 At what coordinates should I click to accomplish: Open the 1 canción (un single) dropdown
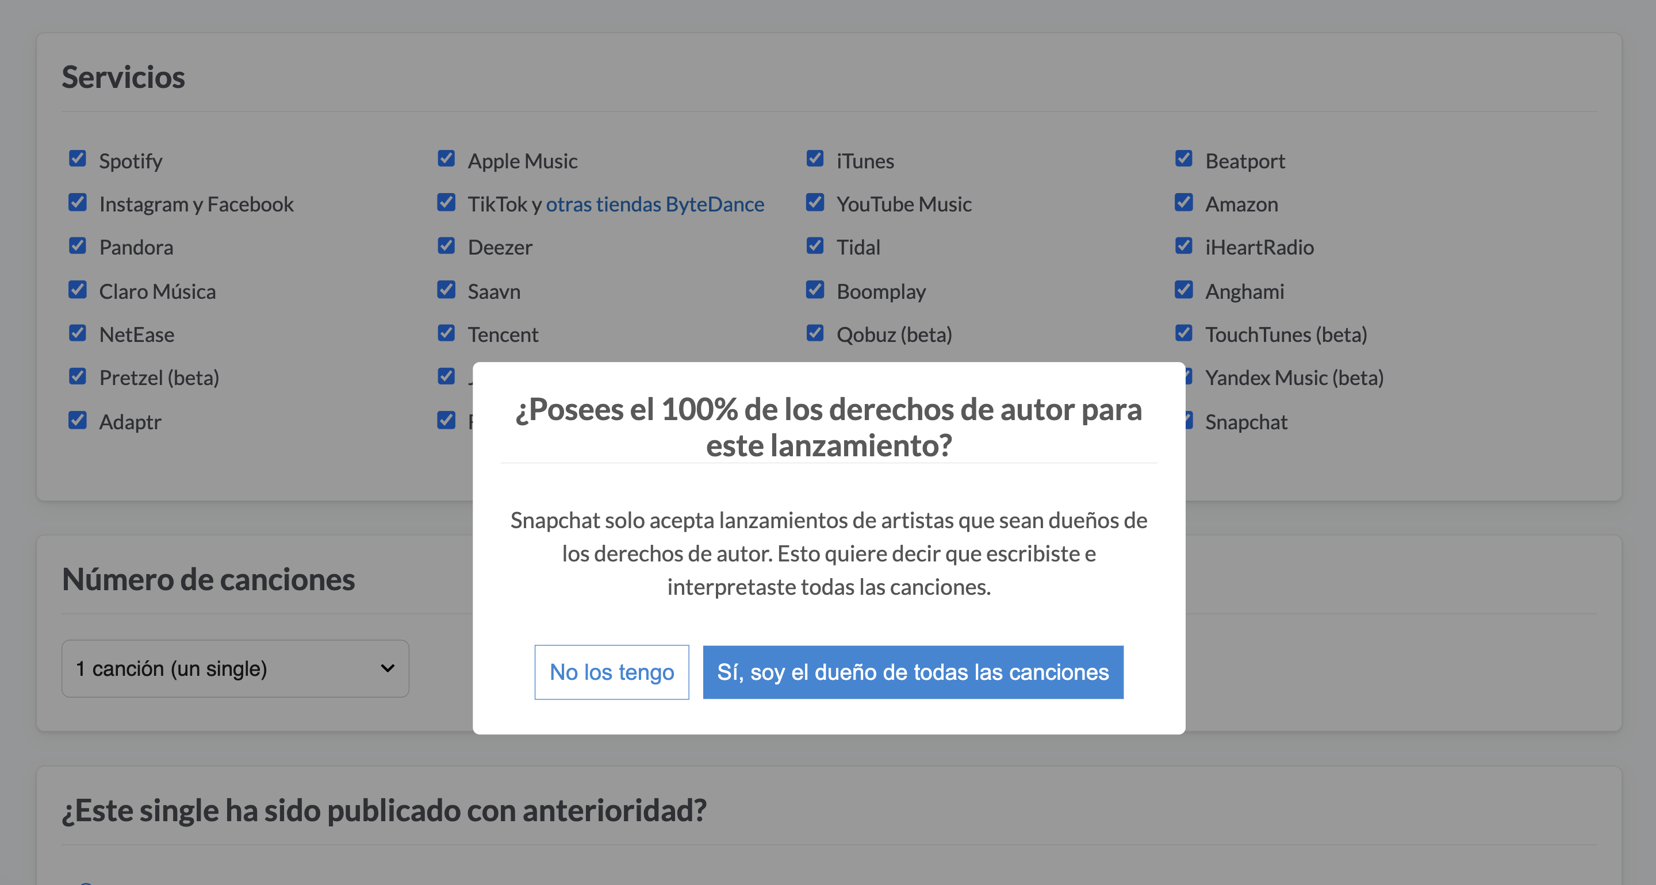point(235,668)
